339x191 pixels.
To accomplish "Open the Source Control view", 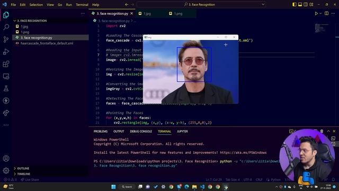I will 6,39.
